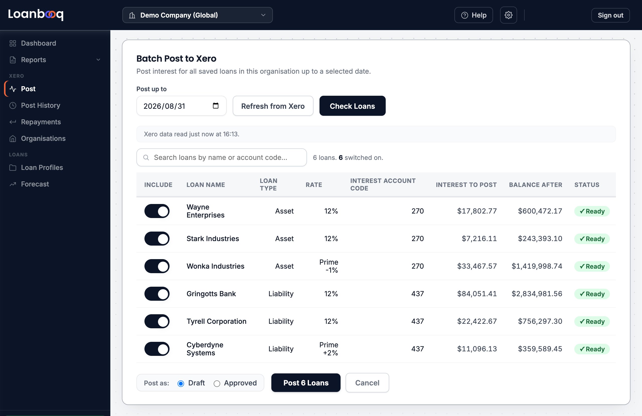Image resolution: width=642 pixels, height=416 pixels.
Task: Click the Loanbooq logo
Action: 36,15
